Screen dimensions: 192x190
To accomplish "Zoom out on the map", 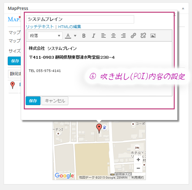I will coord(138,168).
